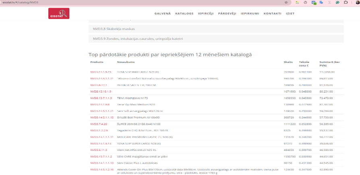Open product NVD3.14.1.1.1.13
The image size is (360, 175).
[102, 163]
